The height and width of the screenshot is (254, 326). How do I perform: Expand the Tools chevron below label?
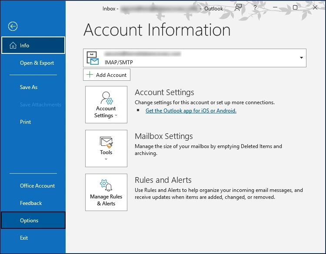pyautogui.click(x=106, y=159)
